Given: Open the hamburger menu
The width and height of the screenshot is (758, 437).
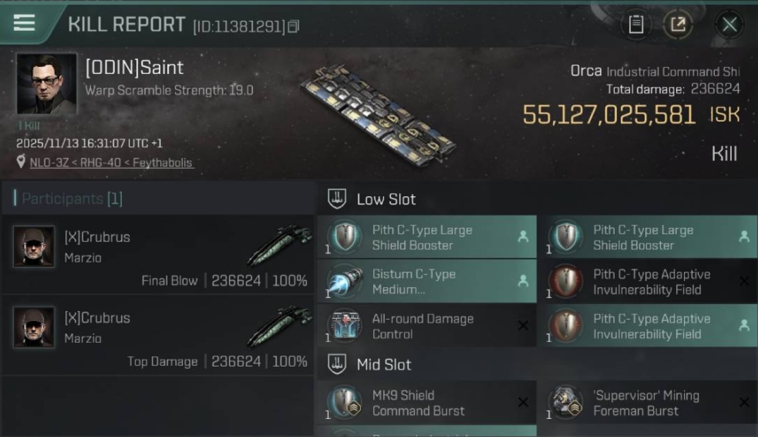Looking at the screenshot, I should coord(24,23).
